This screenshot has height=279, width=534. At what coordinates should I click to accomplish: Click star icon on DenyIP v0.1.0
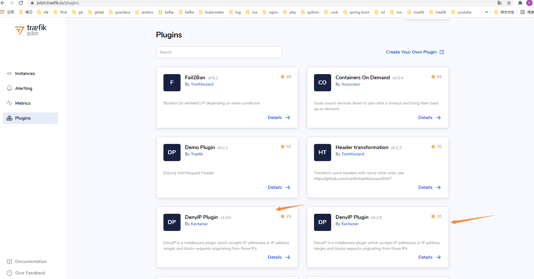[433, 216]
